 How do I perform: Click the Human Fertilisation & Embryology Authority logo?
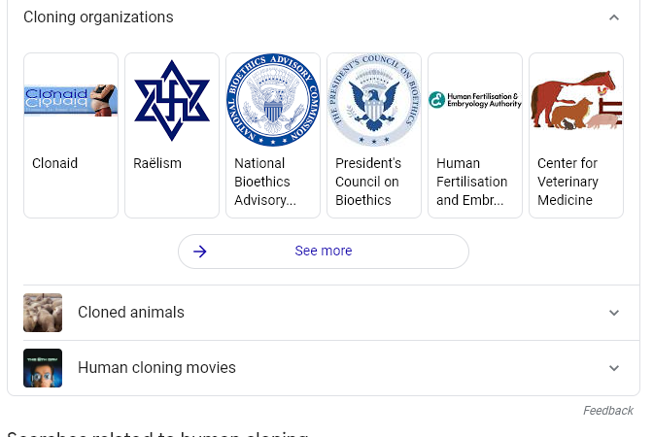tap(475, 100)
